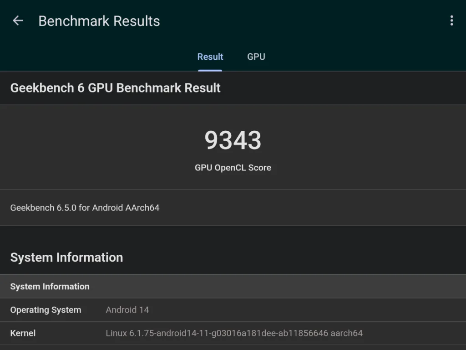Image resolution: width=466 pixels, height=350 pixels.
Task: Switch to the GPU tab
Action: [x=256, y=57]
